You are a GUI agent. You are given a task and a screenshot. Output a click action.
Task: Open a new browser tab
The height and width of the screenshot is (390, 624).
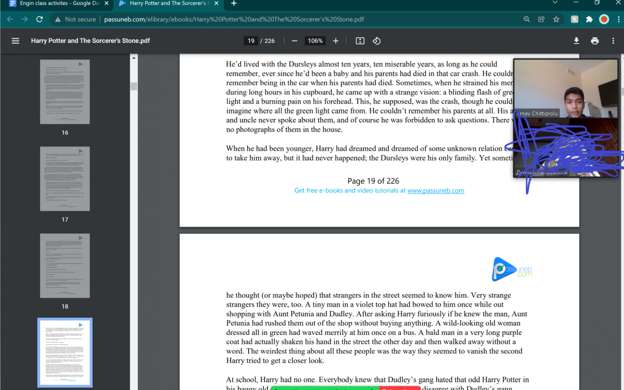[234, 3]
